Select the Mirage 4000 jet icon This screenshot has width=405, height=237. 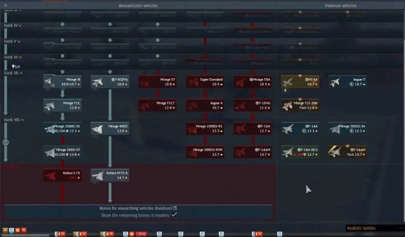(x=97, y=129)
